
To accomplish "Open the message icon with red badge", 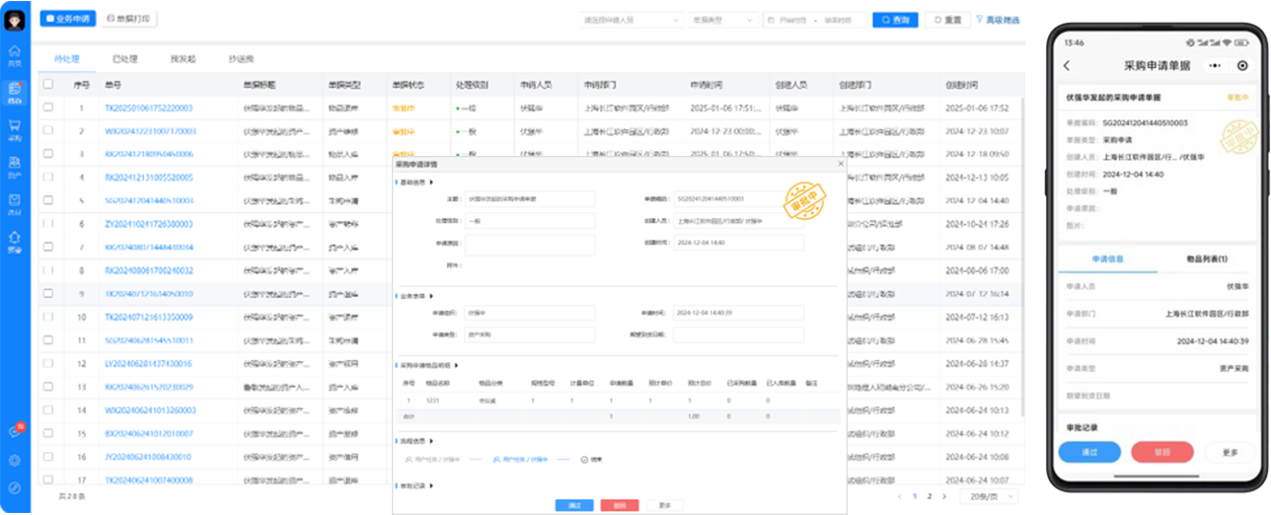I will click(x=15, y=431).
